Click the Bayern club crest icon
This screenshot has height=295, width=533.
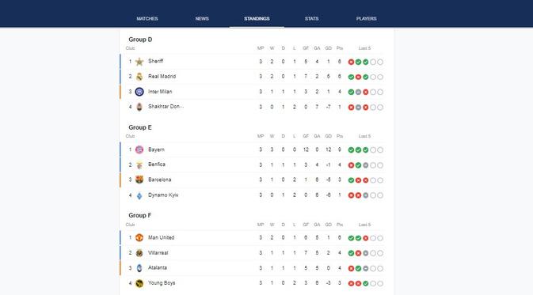click(139, 149)
